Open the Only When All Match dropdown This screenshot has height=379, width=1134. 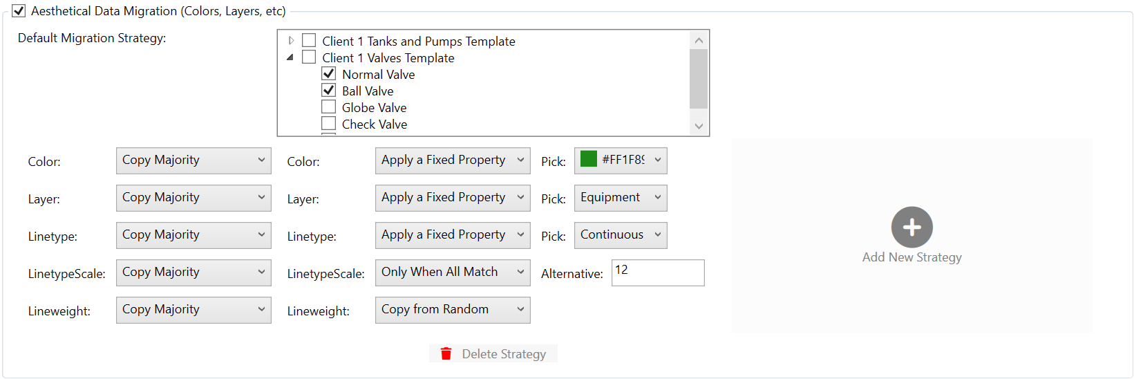(453, 272)
